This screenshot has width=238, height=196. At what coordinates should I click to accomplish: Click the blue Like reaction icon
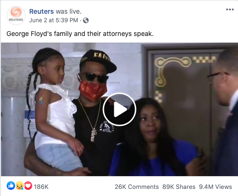pos(11,186)
